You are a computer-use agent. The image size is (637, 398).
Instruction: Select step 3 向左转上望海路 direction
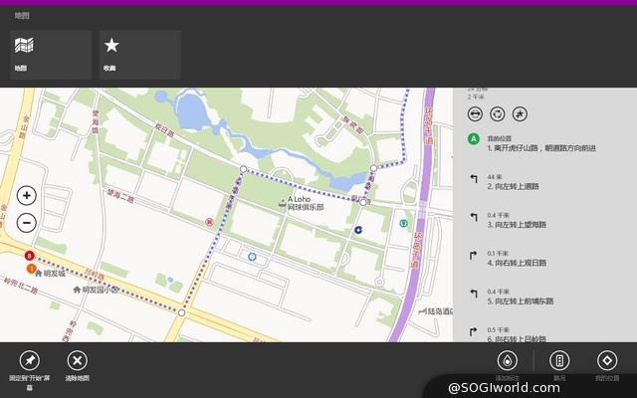[517, 225]
